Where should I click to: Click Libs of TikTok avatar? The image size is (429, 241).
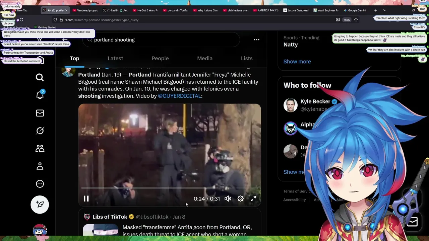tap(87, 217)
